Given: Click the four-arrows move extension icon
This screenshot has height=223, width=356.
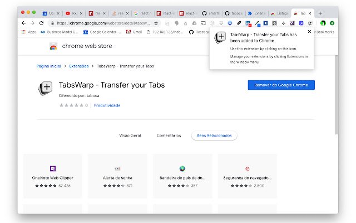Looking at the screenshot, I should tap(283, 23).
